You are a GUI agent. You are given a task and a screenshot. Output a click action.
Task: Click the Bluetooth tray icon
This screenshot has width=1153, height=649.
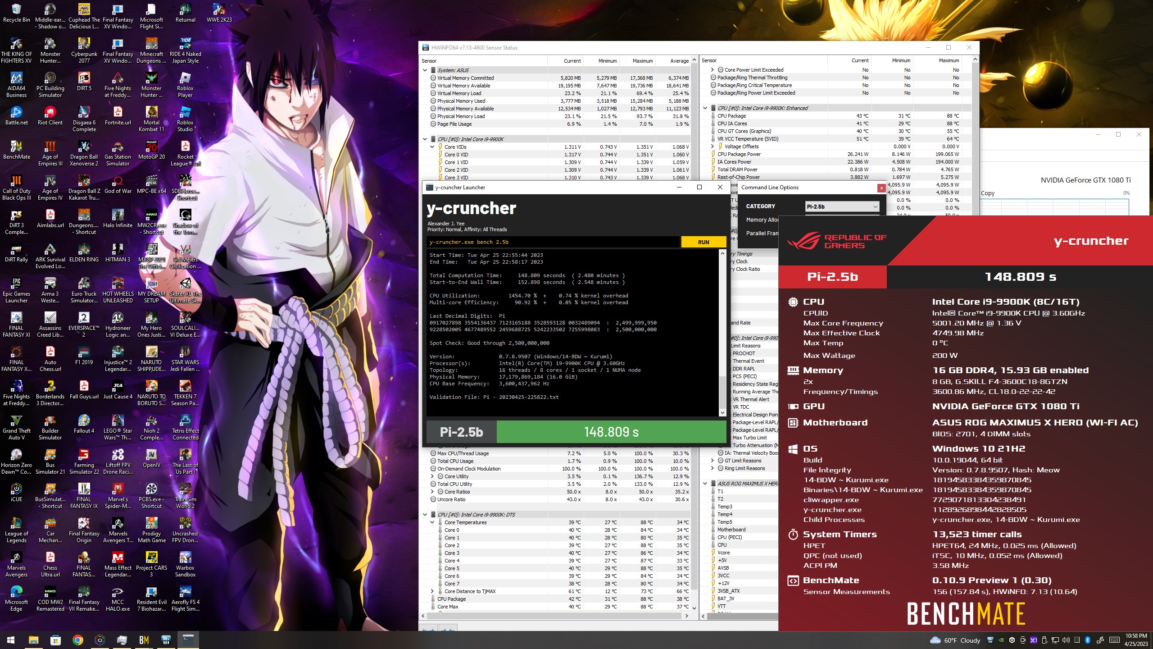click(x=1087, y=640)
